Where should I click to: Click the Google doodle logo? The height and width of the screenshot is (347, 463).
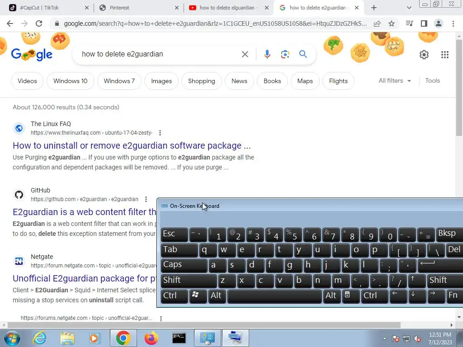click(x=32, y=54)
